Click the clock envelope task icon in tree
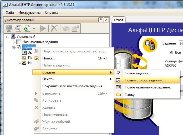This screenshot has width=183, height=135. tap(24, 63)
